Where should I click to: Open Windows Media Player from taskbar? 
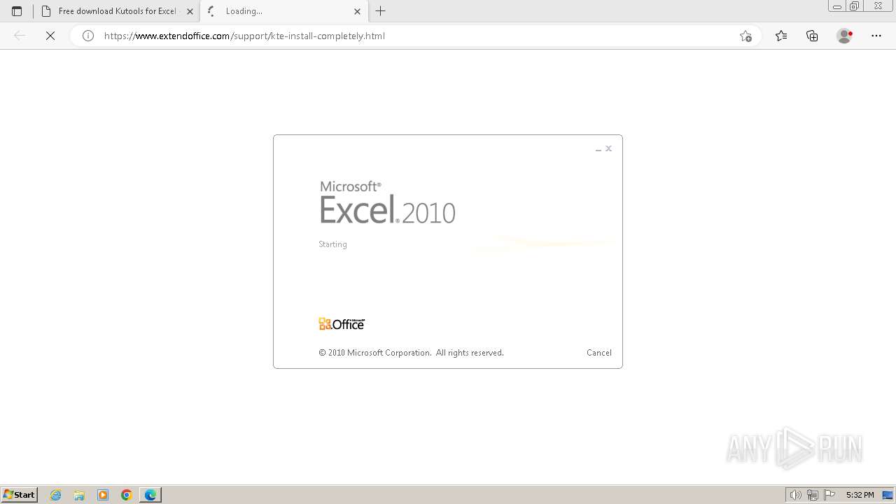(x=103, y=495)
